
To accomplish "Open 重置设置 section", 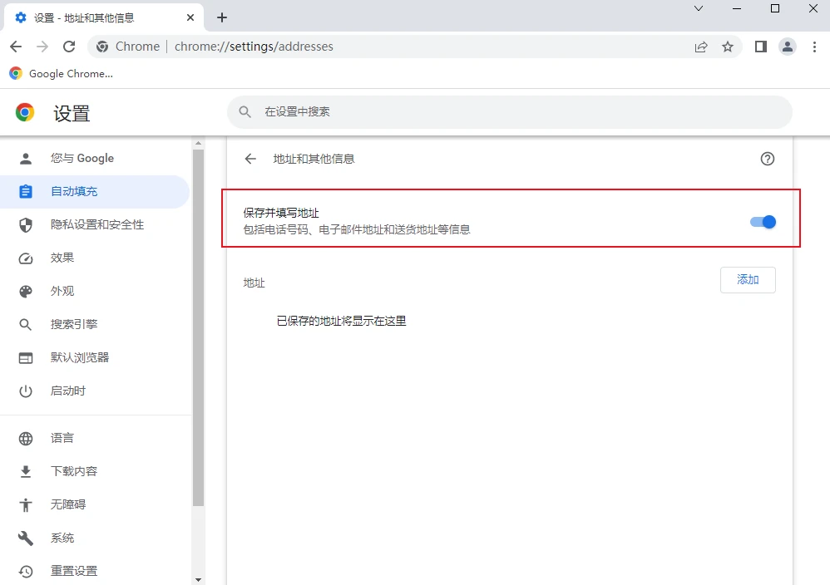I will [x=96, y=571].
